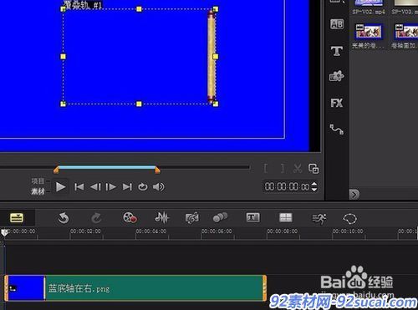Select the second scroll image thumbnail in library
The height and width of the screenshot is (310, 418).
(x=406, y=31)
